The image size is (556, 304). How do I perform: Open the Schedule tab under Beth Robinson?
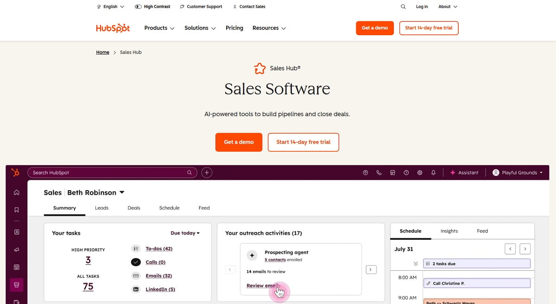169,208
